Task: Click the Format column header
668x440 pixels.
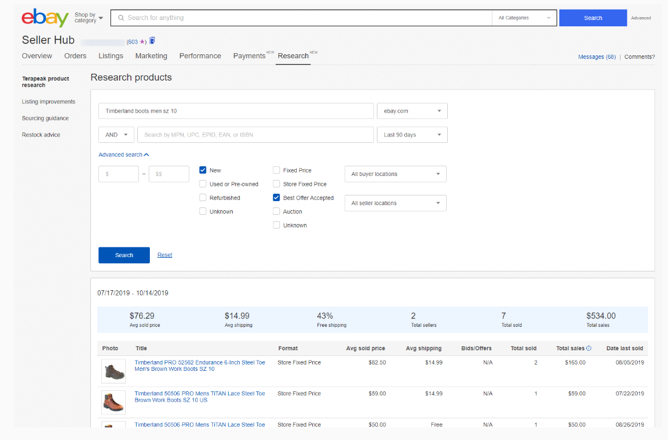Action: pos(288,348)
